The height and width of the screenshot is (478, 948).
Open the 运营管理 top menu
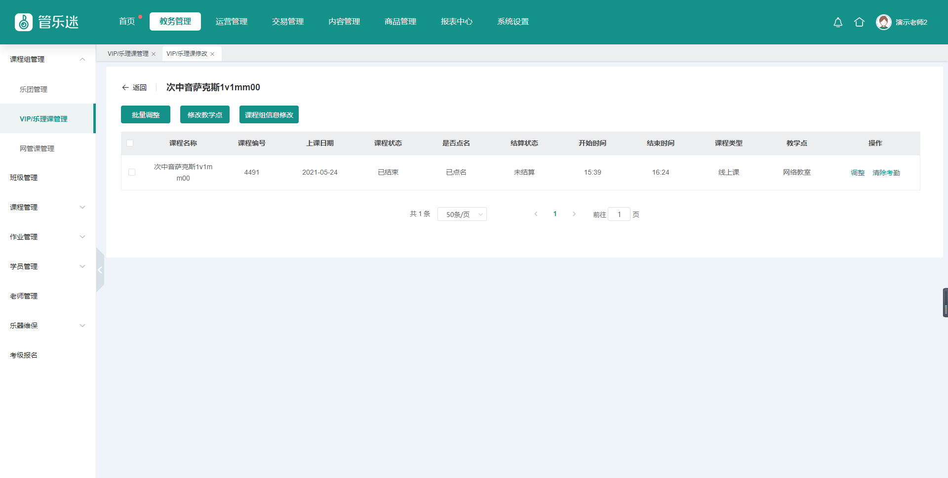click(x=232, y=22)
